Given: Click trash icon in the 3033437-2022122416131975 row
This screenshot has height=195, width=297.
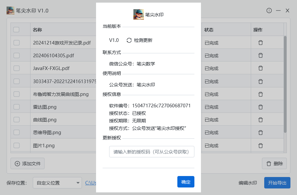Looking at the screenshot, I should [x=261, y=81].
